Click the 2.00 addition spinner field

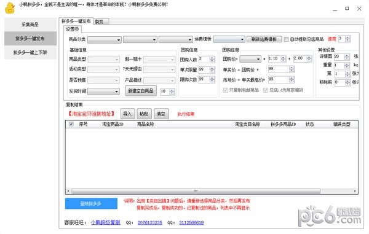[x=303, y=58]
